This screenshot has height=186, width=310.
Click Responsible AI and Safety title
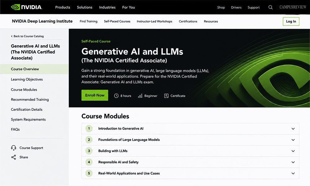click(118, 162)
